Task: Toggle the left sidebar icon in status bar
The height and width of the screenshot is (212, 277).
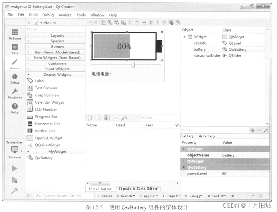Action: (29, 195)
